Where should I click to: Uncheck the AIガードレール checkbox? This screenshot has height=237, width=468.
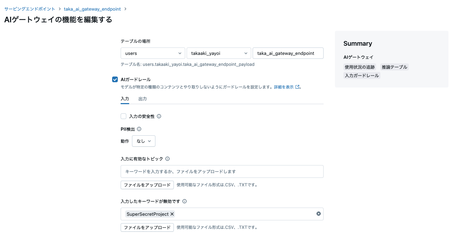[115, 79]
